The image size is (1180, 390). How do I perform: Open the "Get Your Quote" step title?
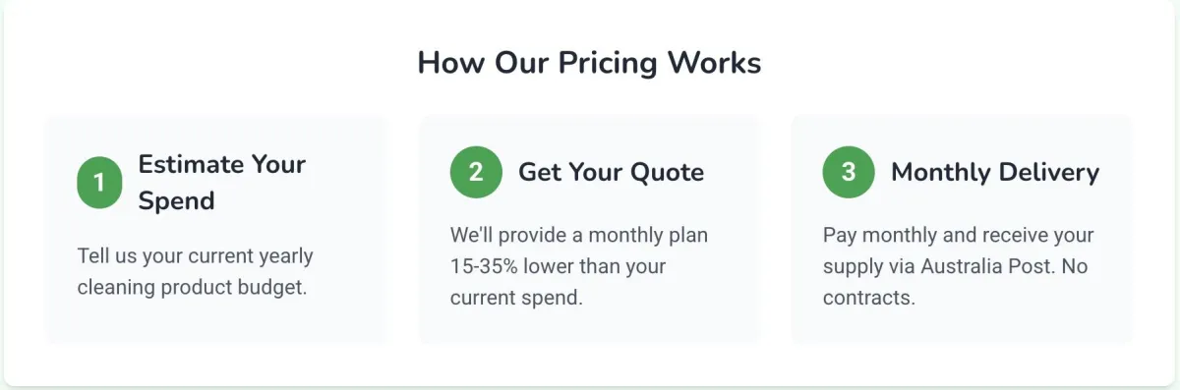[611, 172]
